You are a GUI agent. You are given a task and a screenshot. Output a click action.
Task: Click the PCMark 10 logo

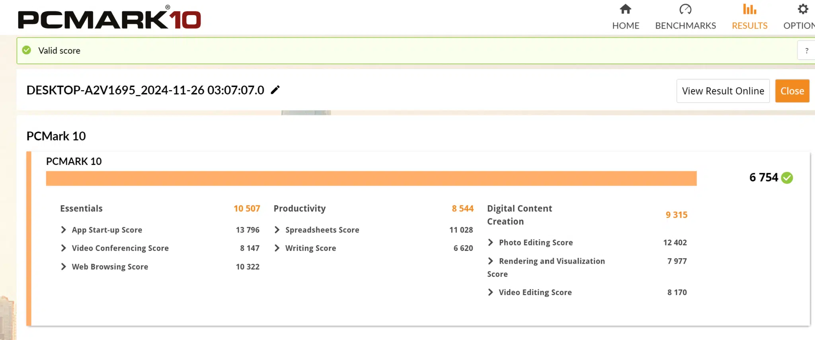(x=109, y=17)
